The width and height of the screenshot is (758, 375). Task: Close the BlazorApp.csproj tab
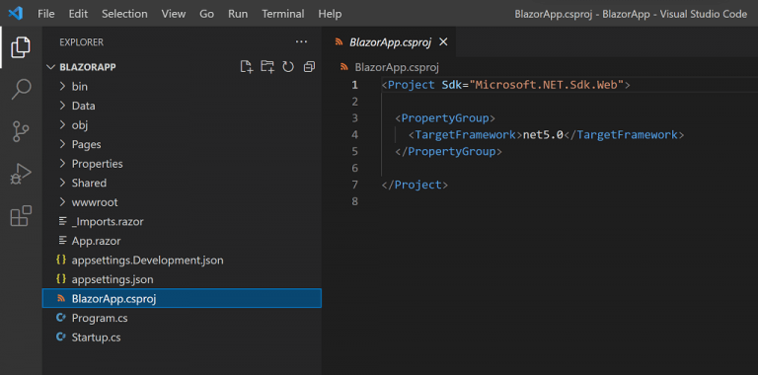tap(443, 42)
